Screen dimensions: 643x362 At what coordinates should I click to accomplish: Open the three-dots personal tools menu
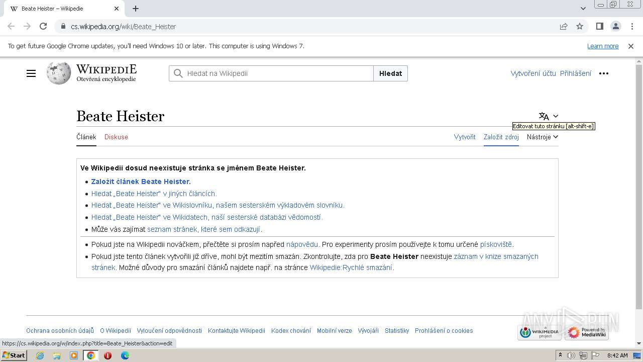[x=604, y=73]
